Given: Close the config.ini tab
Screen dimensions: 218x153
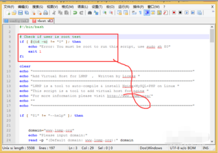Looking at the screenshot, I should (27, 21).
